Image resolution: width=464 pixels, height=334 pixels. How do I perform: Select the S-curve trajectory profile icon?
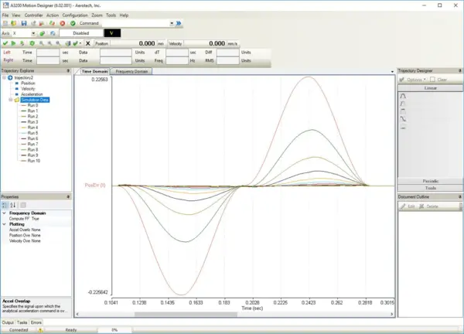tap(403, 119)
